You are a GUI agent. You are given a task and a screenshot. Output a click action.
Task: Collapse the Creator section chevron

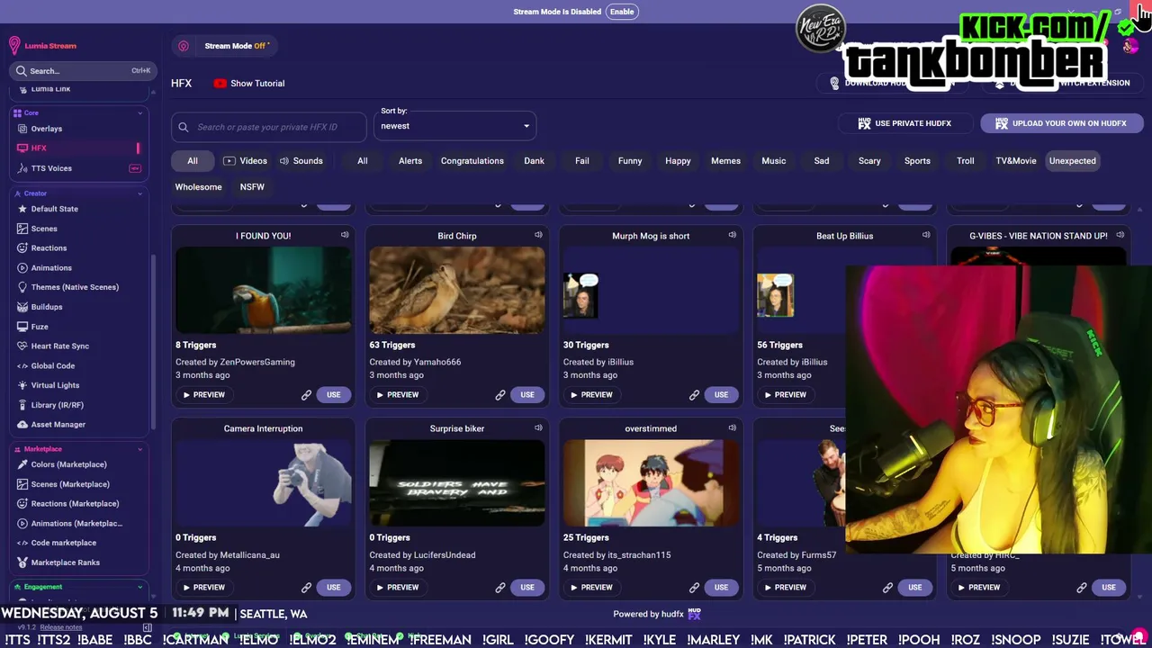pos(139,193)
